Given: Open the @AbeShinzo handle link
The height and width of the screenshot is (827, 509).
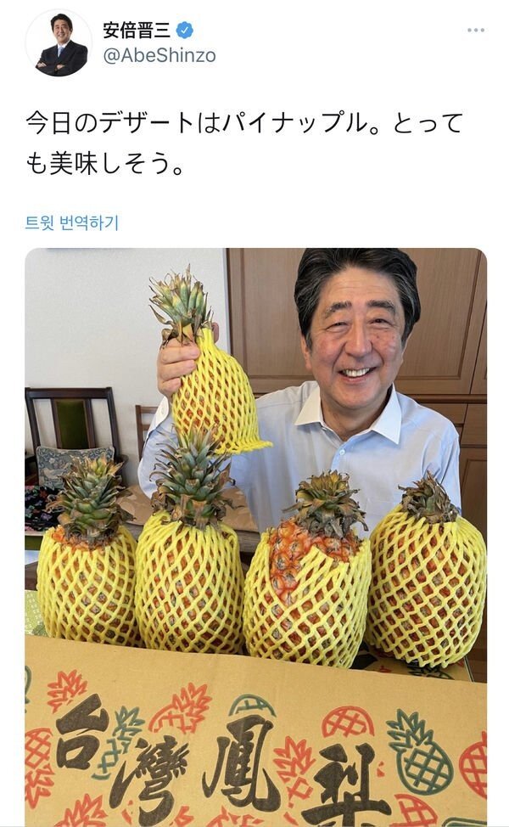Looking at the screenshot, I should pyautogui.click(x=159, y=55).
